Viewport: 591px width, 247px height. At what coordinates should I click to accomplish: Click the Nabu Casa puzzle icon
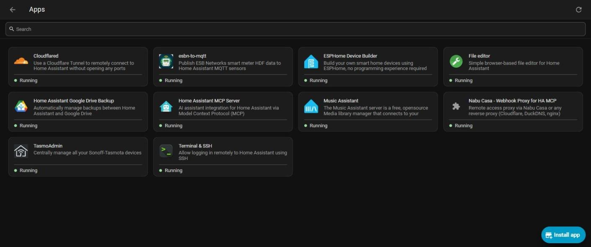click(456, 106)
